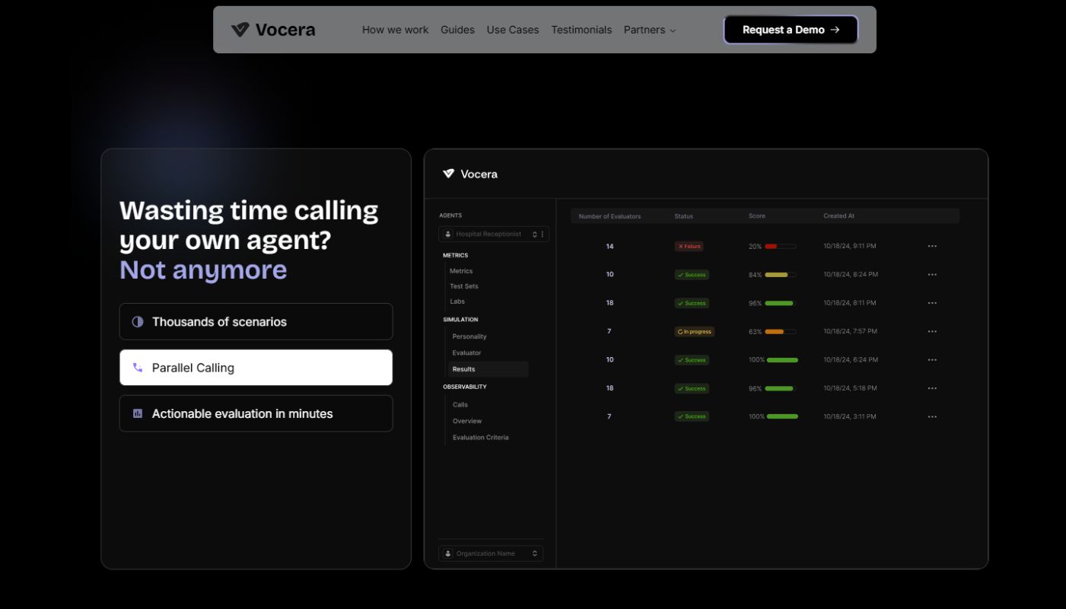Image resolution: width=1066 pixels, height=609 pixels.
Task: Click the Vocera logo in the dashboard header
Action: (x=469, y=174)
